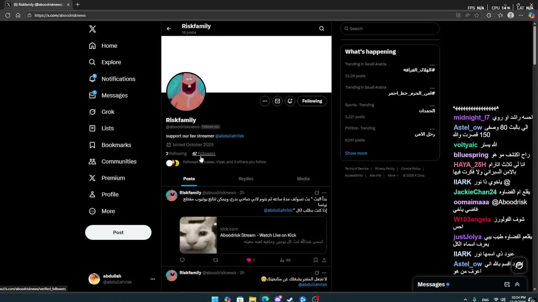Compose a new message in the Messages drawer

point(507,284)
